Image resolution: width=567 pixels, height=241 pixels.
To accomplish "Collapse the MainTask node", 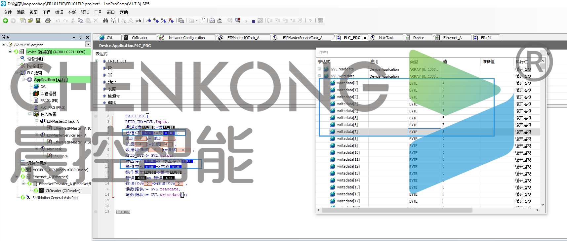I will click(x=37, y=149).
